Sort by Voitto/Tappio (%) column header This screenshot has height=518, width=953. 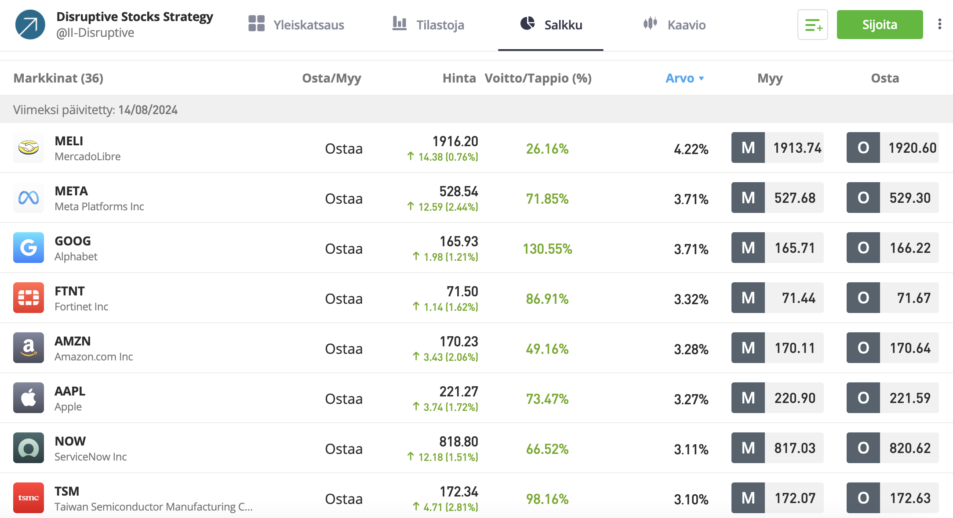pyautogui.click(x=538, y=78)
